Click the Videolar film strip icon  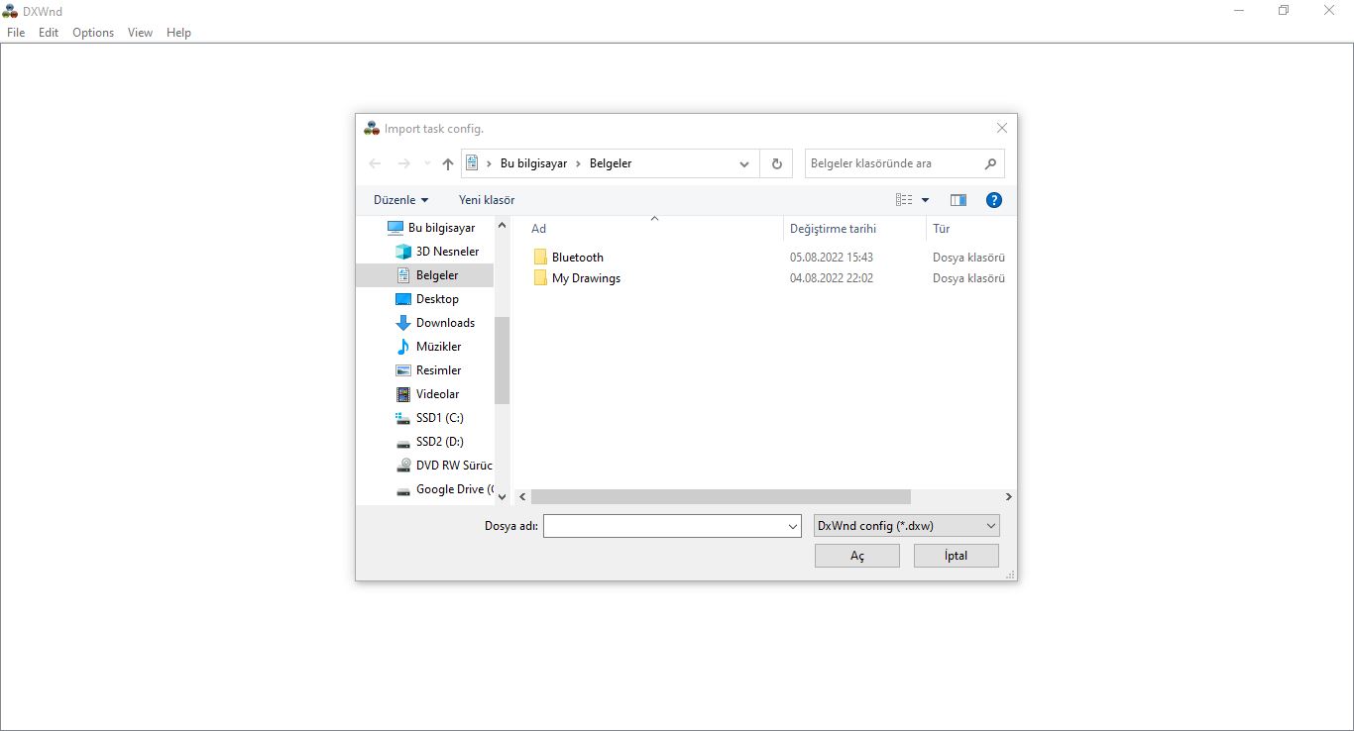click(403, 394)
